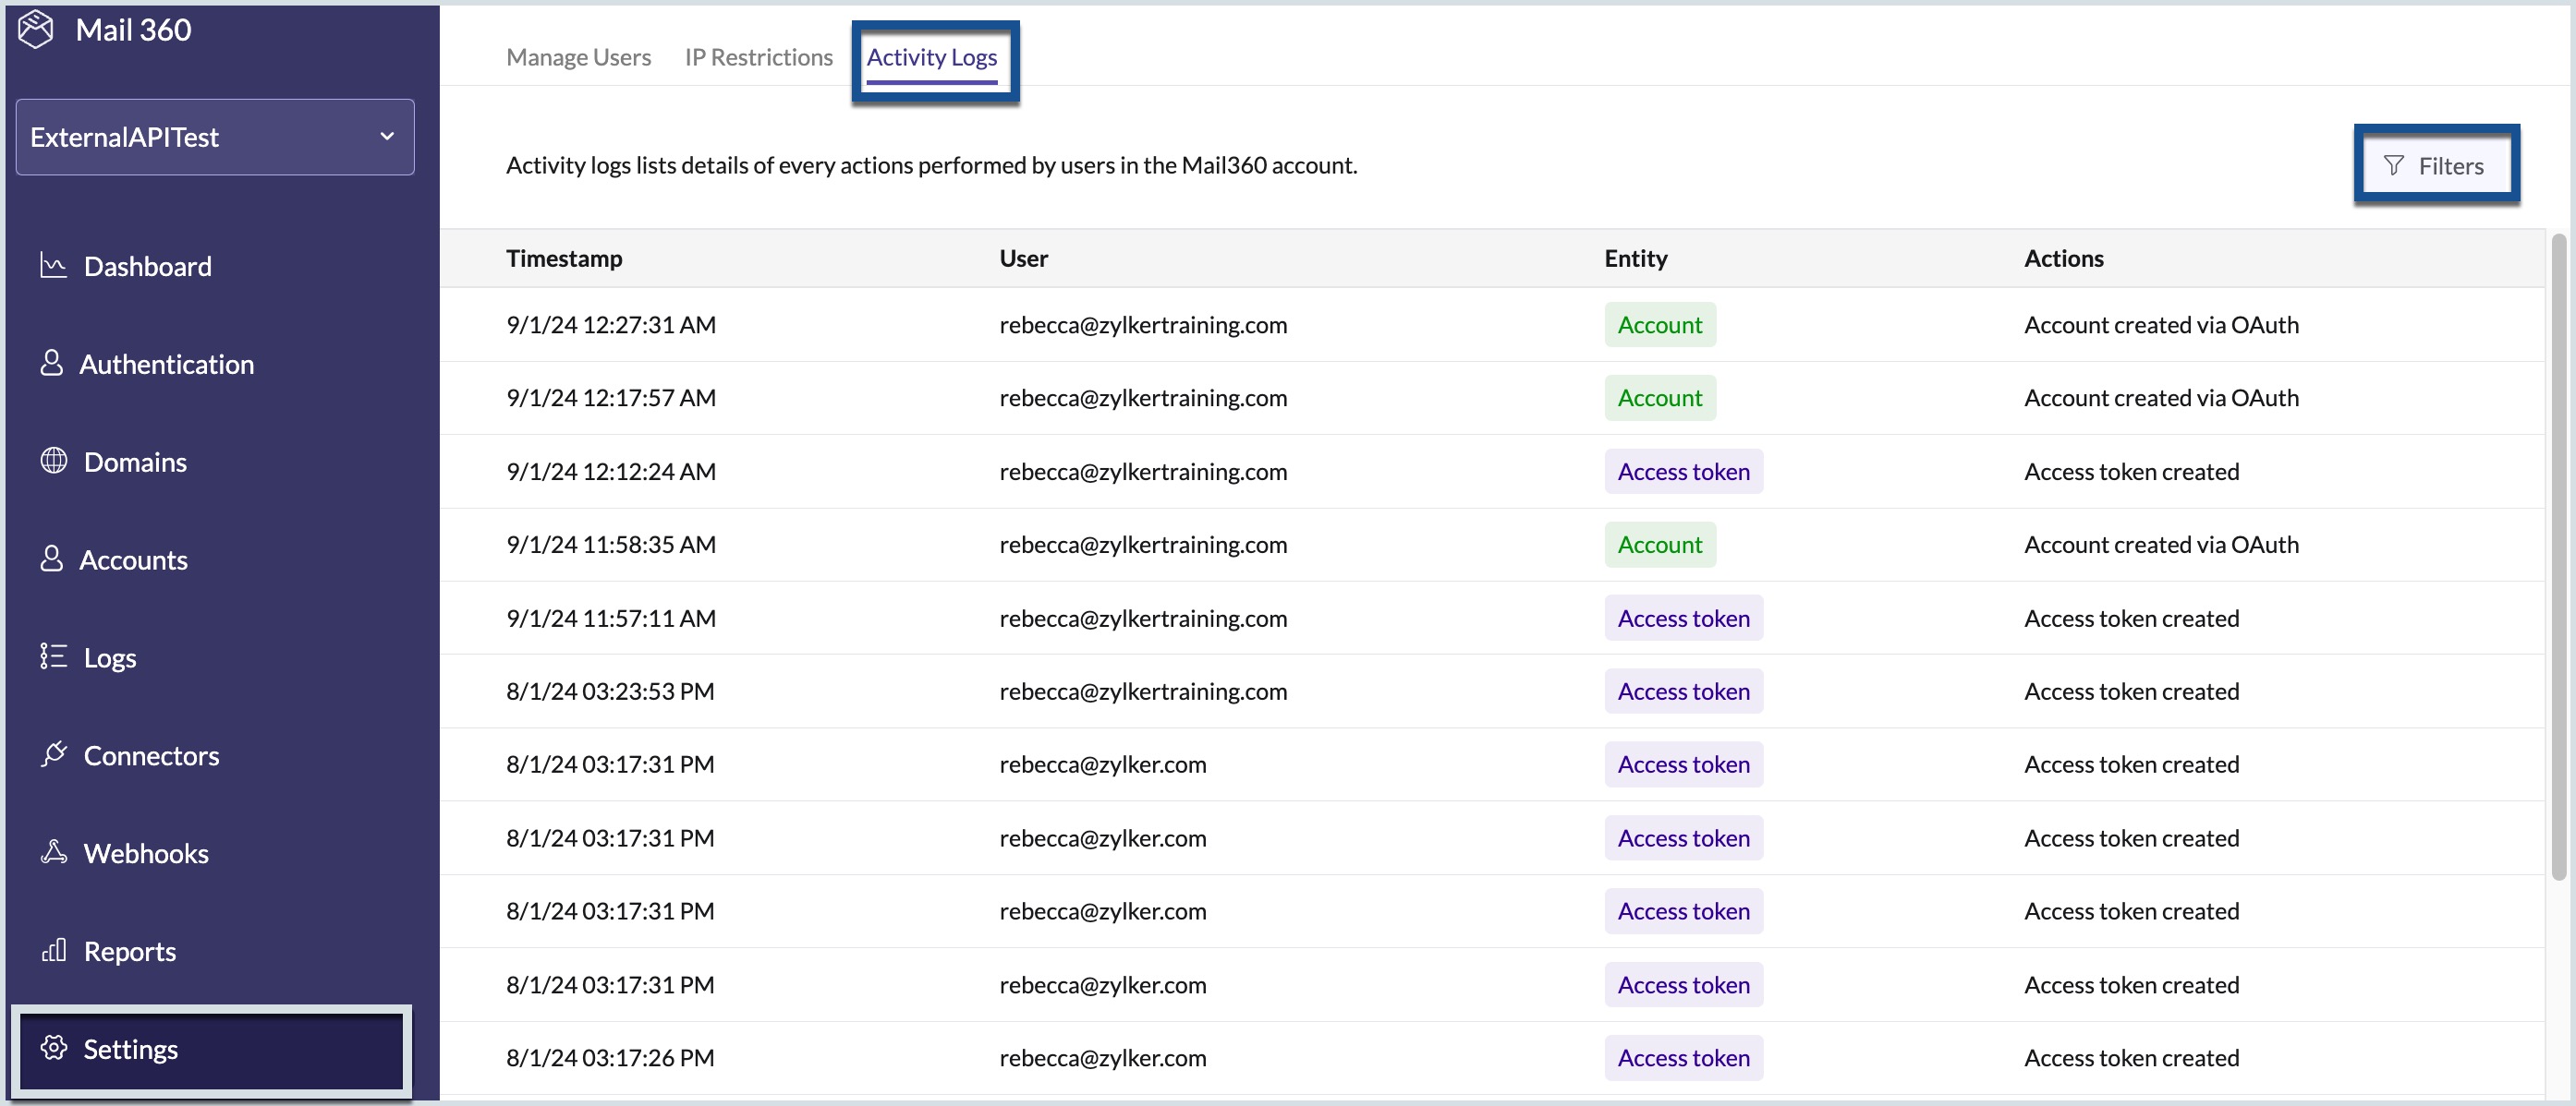
Task: Click Access token created in 11:57:11 row
Action: (2131, 619)
